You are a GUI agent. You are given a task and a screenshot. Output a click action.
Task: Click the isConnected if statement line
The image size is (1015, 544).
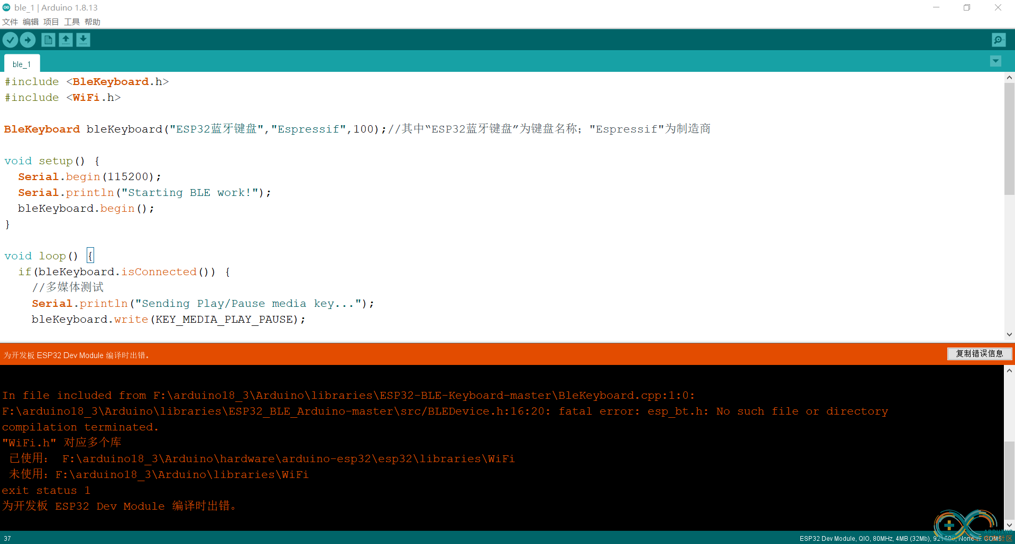click(124, 272)
